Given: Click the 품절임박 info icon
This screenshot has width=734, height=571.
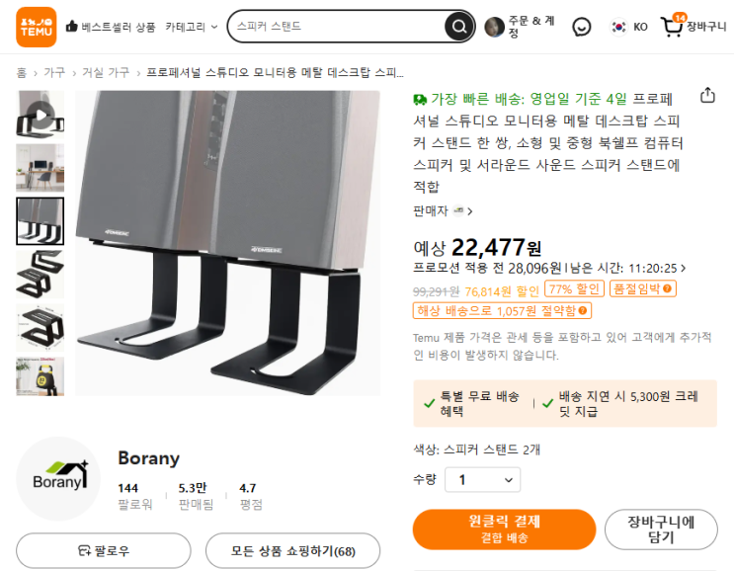Looking at the screenshot, I should click(x=669, y=288).
